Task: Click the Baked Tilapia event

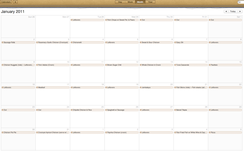Action: click(x=191, y=110)
